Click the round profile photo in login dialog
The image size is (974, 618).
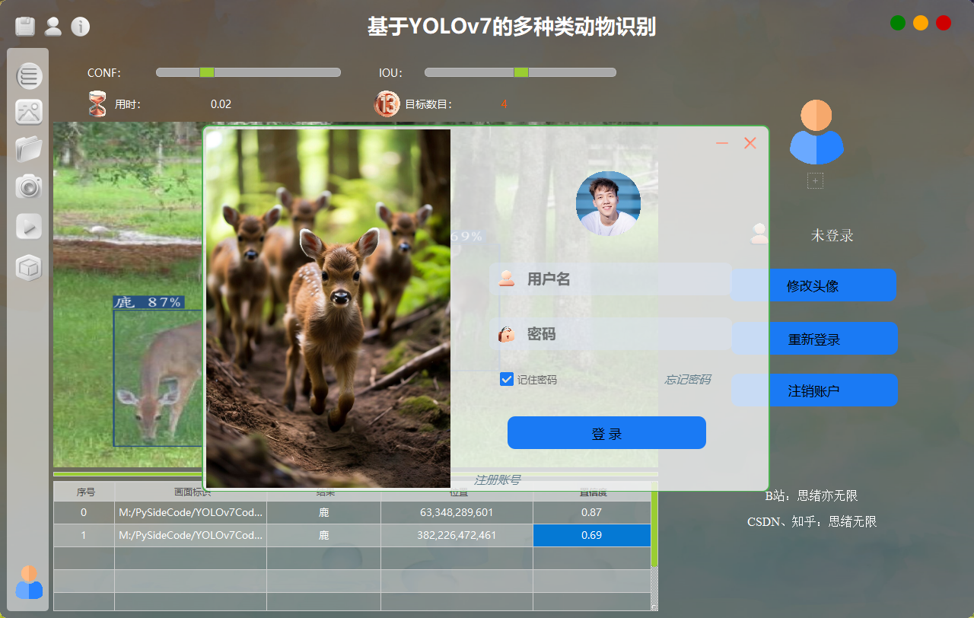pyautogui.click(x=608, y=203)
